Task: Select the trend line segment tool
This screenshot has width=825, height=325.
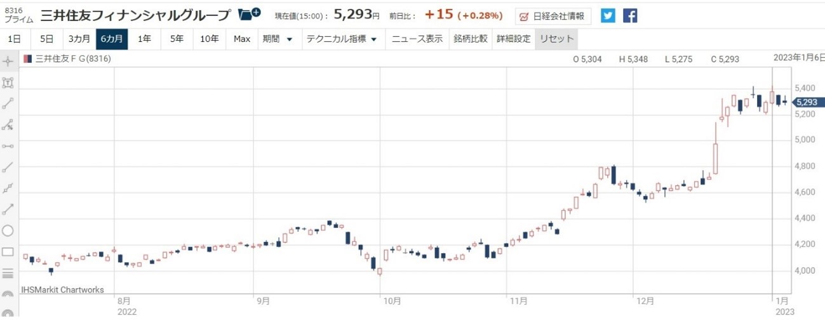Action: click(8, 103)
